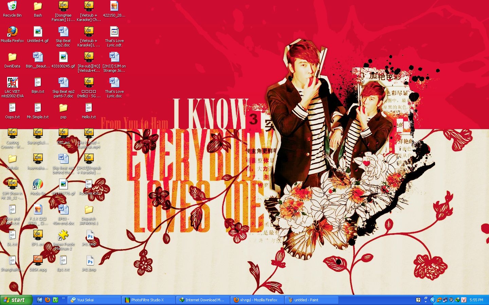The width and height of the screenshot is (489, 305).
Task: Open the Bash folder on desktop
Action: 38,9
